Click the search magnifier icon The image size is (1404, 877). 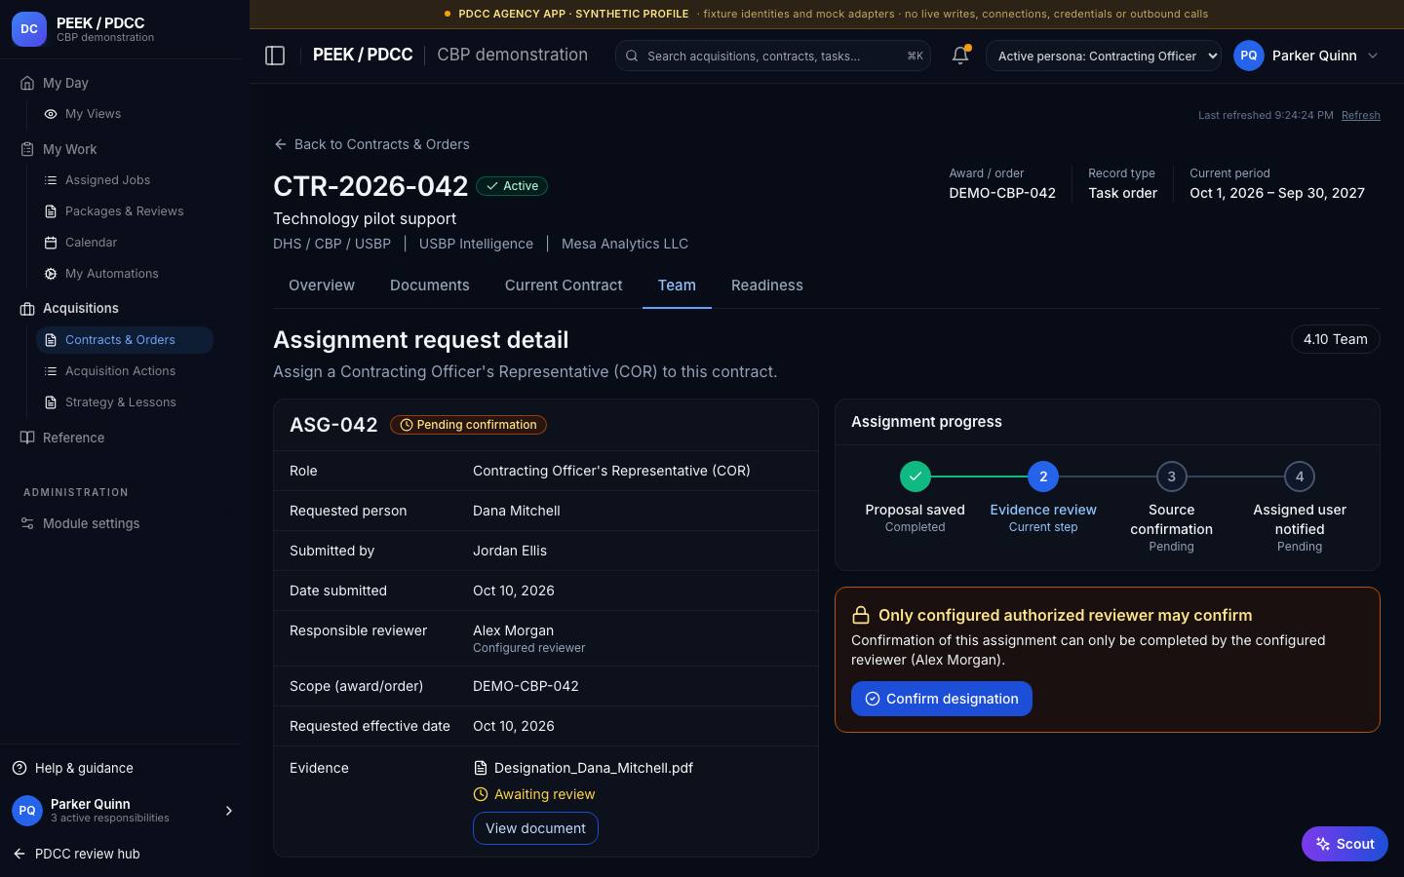click(632, 56)
